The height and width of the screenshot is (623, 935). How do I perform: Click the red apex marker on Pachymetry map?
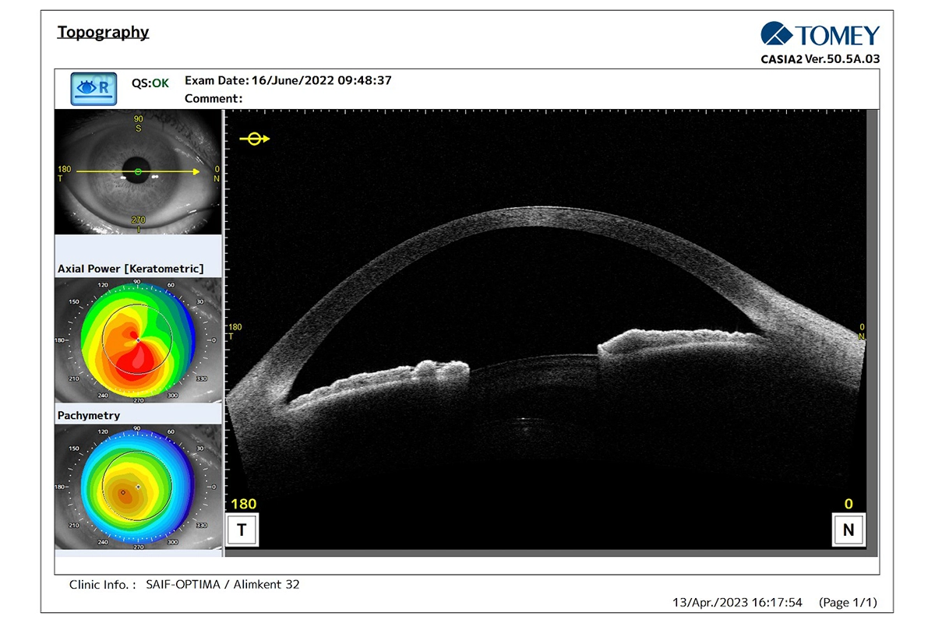[122, 493]
